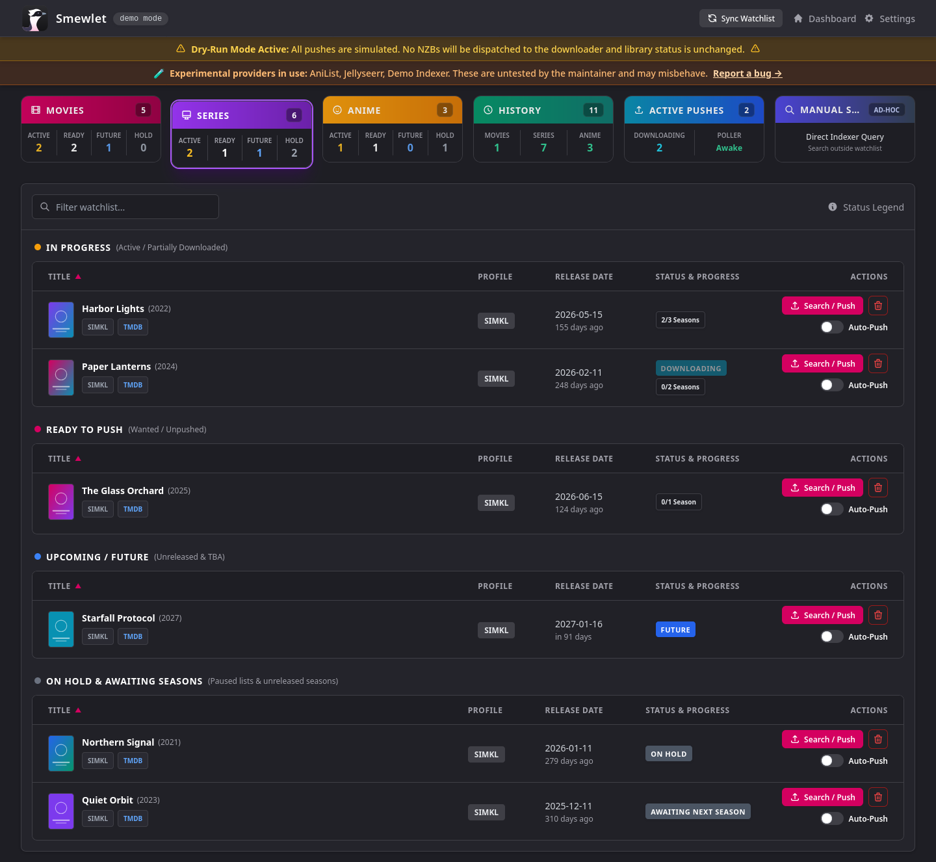Select the Manual Search ad-hoc card
936x862 pixels.
pos(845,129)
